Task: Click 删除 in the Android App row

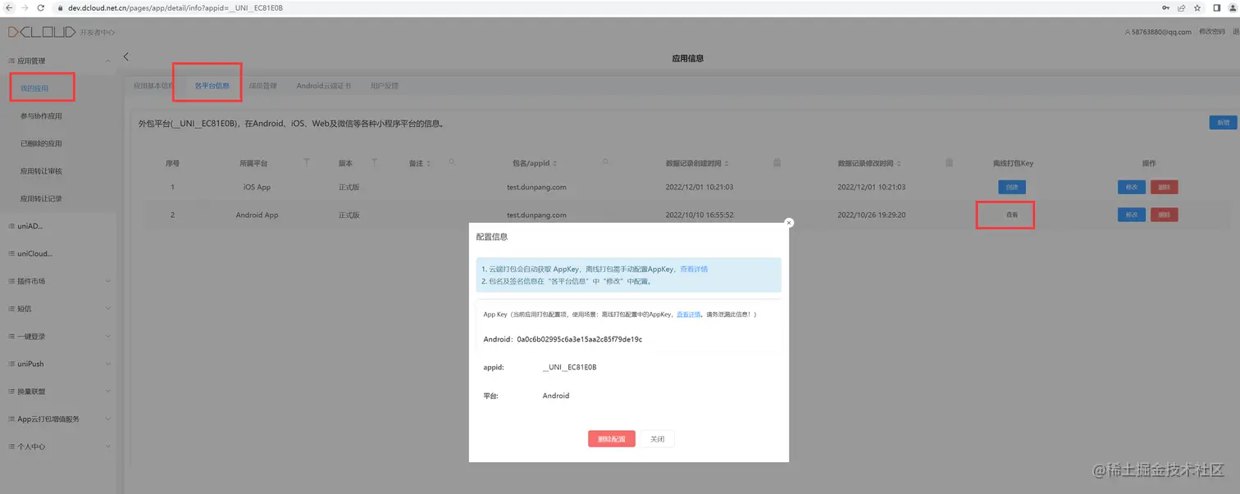Action: [x=1165, y=215]
